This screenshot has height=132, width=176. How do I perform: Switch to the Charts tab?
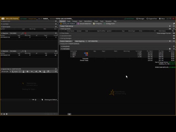click(96, 21)
